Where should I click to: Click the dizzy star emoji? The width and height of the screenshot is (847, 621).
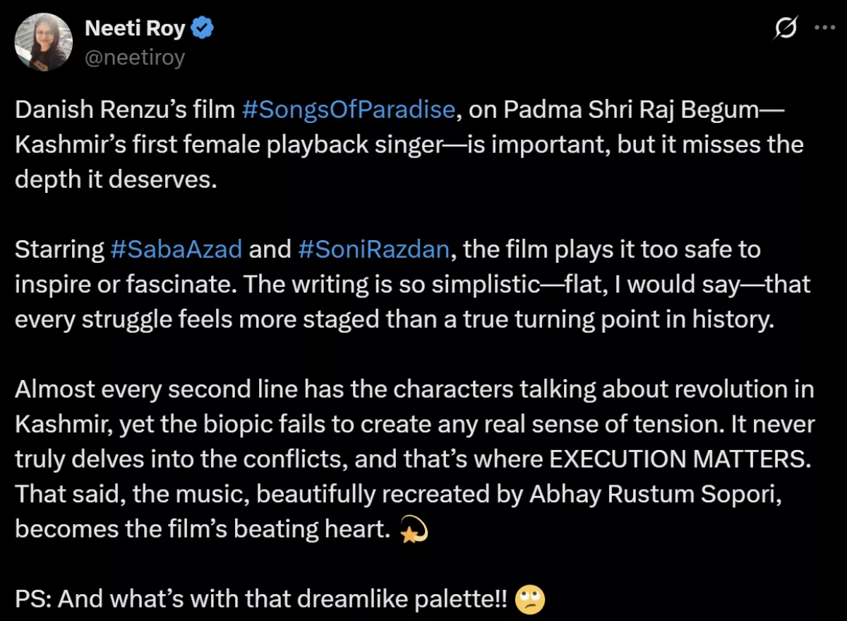click(414, 530)
